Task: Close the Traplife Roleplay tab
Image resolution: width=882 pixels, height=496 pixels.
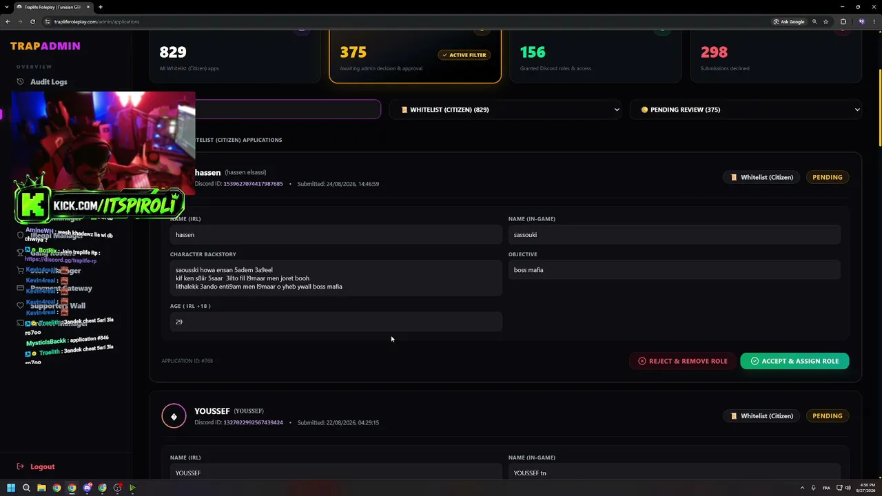Action: coord(88,7)
